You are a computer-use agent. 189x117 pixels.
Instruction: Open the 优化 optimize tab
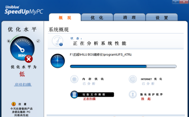[x=97, y=18]
